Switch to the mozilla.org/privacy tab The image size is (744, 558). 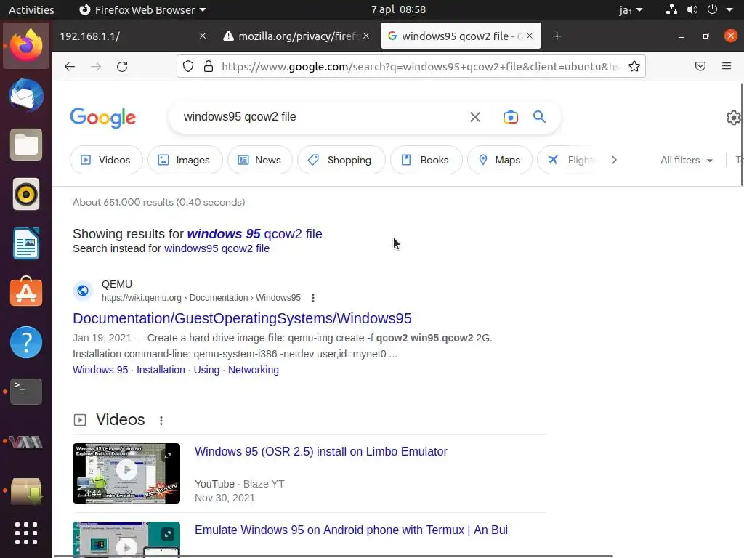point(297,36)
